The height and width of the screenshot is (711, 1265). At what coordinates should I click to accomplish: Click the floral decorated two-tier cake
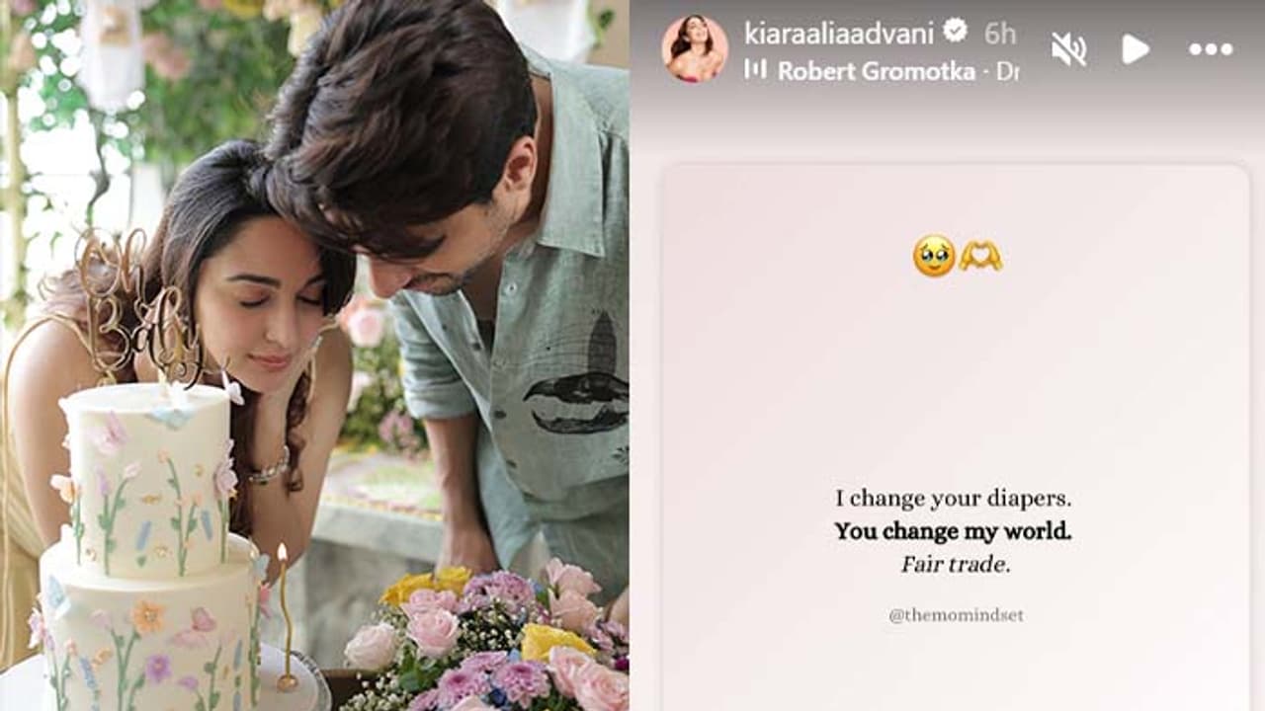click(x=148, y=548)
